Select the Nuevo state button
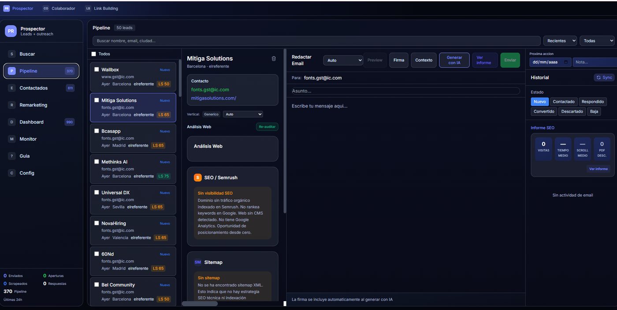 pyautogui.click(x=540, y=102)
